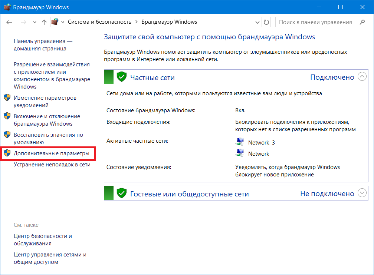Open 'Включение и отключение брандмауэра Windows'
Viewport: 374px width, 275px height.
(x=47, y=120)
